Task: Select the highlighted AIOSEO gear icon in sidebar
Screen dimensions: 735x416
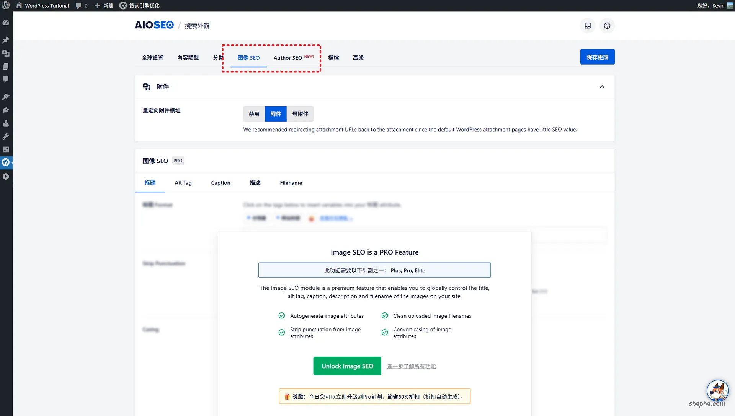Action: tap(6, 162)
